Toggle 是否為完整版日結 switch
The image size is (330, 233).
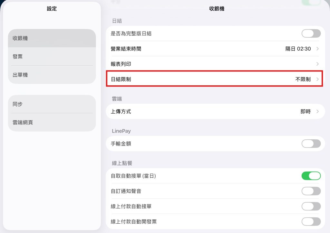pyautogui.click(x=311, y=33)
